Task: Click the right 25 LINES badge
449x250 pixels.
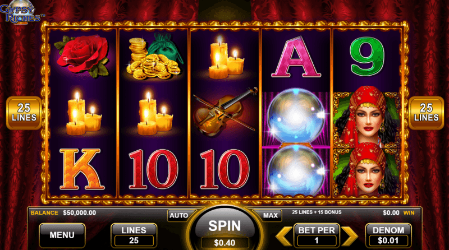Action: click(426, 113)
